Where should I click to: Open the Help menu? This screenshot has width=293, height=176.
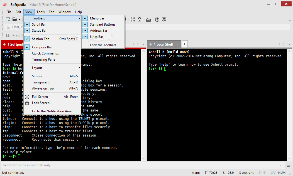point(78,12)
